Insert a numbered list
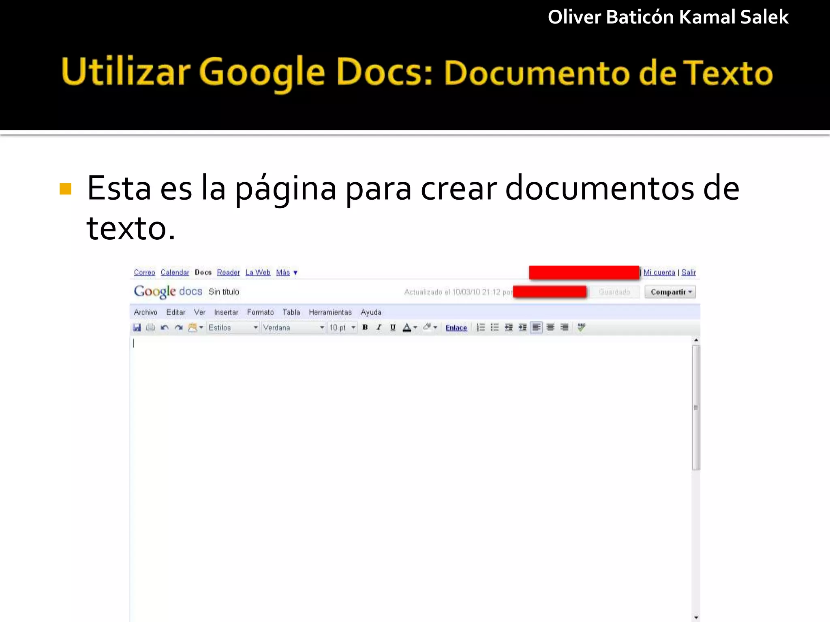830x622 pixels. (x=481, y=328)
